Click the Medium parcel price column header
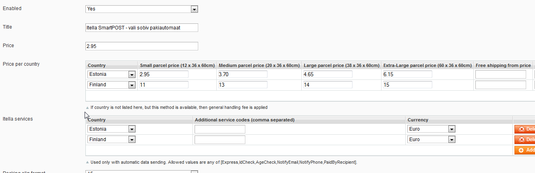The height and width of the screenshot is (173, 535). coord(259,65)
